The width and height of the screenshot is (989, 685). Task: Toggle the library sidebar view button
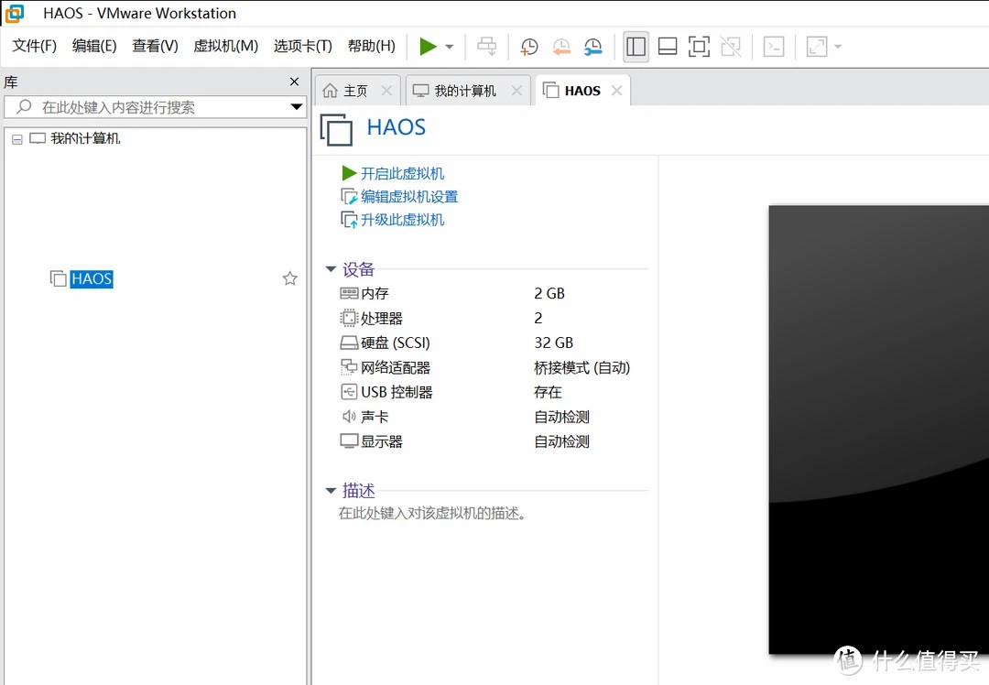point(636,47)
